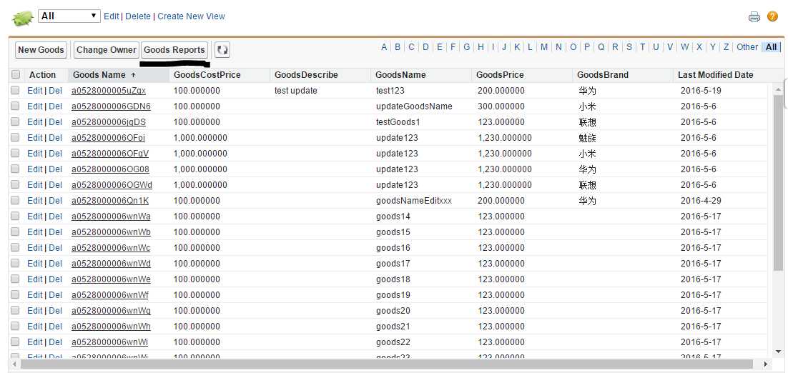
Task: Delete the a0528000006OFoi row
Action: pyautogui.click(x=55, y=138)
